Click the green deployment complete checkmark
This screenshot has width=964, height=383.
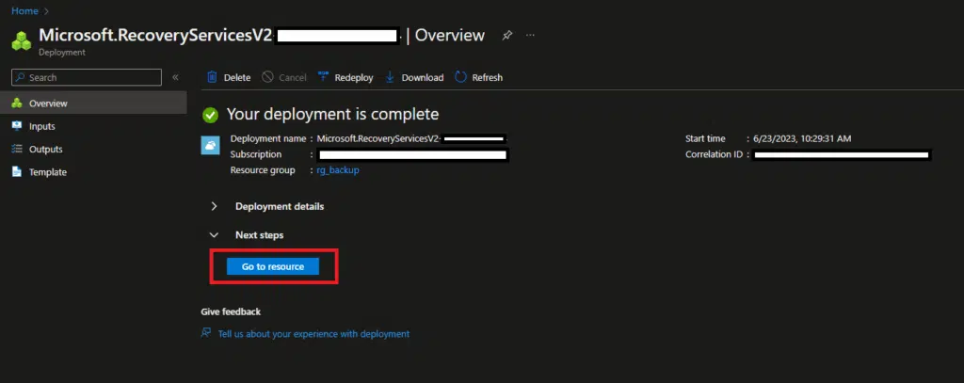point(211,115)
